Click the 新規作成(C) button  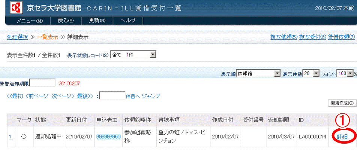tap(342, 103)
